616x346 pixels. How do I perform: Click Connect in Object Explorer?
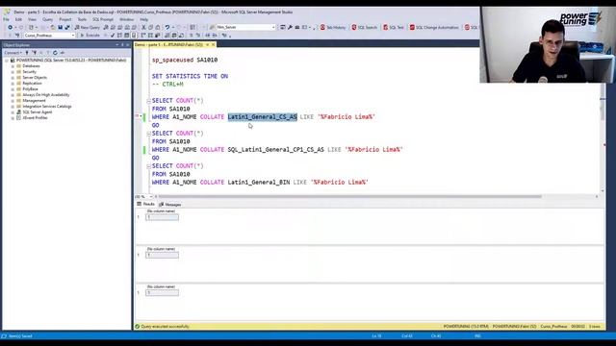[x=13, y=53]
